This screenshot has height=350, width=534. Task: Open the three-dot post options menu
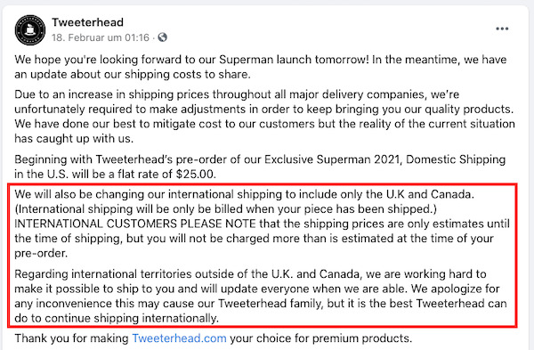[502, 28]
